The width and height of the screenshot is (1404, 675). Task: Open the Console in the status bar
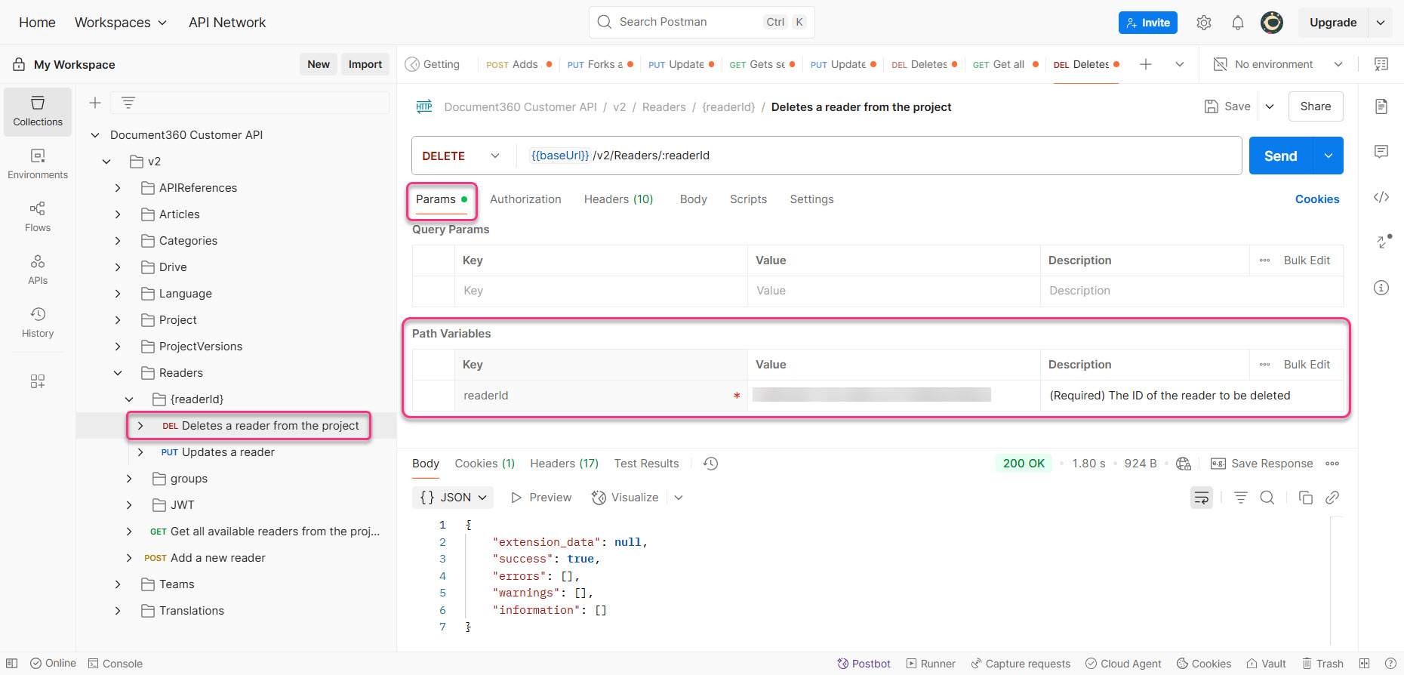115,664
